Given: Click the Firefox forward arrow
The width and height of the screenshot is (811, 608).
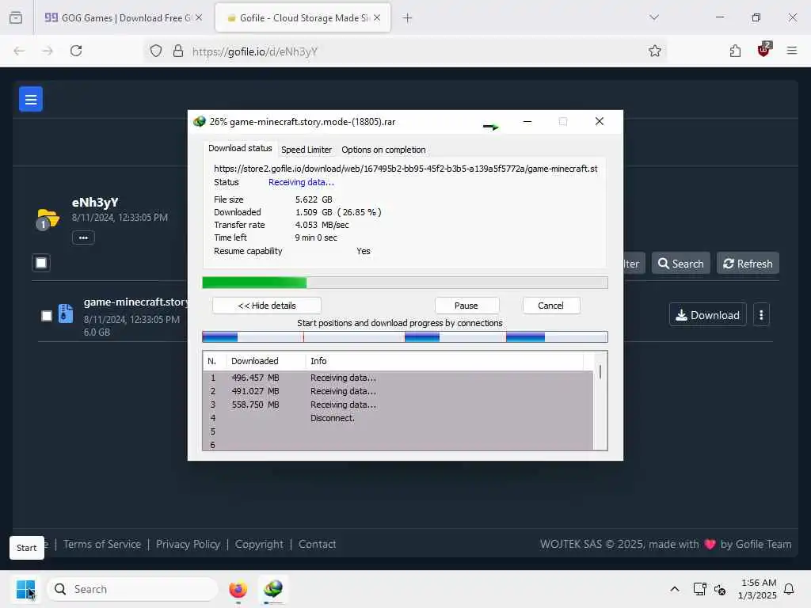Looking at the screenshot, I should tap(47, 51).
